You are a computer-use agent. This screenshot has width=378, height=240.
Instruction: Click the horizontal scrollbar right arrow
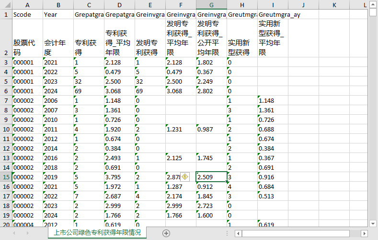[x=364, y=233]
